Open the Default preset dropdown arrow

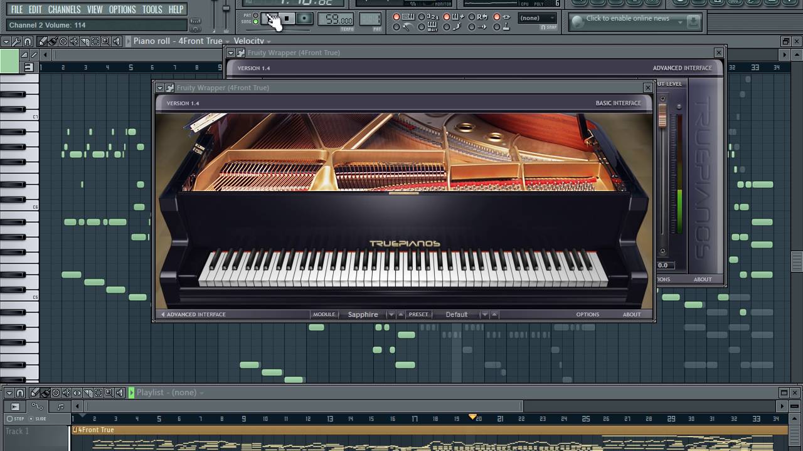pyautogui.click(x=484, y=314)
